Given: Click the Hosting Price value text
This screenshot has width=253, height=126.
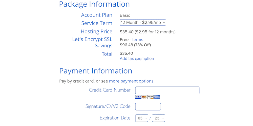Looking at the screenshot, I should pos(147,32).
